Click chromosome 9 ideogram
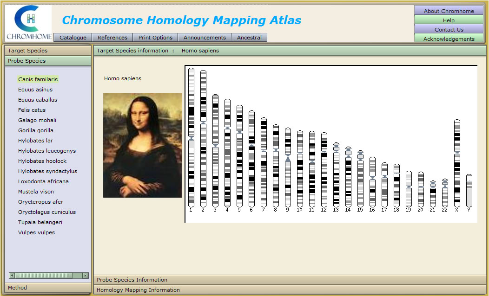This screenshot has height=296, width=489. point(288,167)
